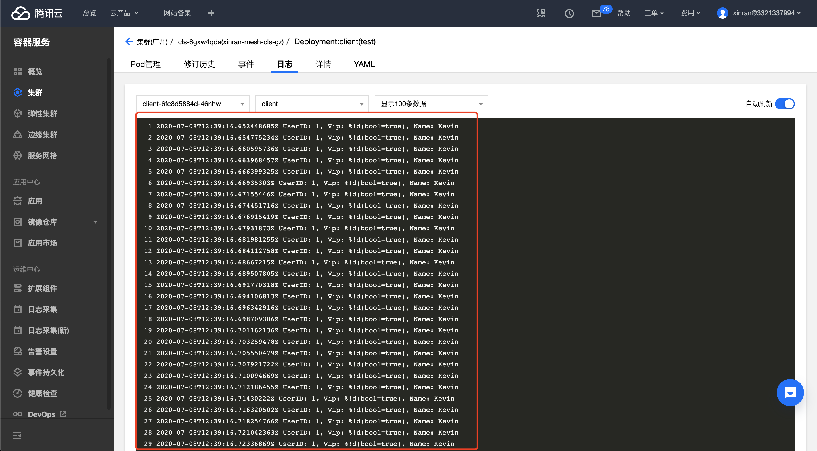Open 服务网格 sidebar item label
Screen dimensions: 817x451
(x=43, y=156)
